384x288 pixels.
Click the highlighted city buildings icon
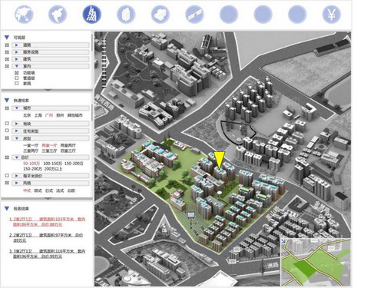pyautogui.click(x=92, y=15)
